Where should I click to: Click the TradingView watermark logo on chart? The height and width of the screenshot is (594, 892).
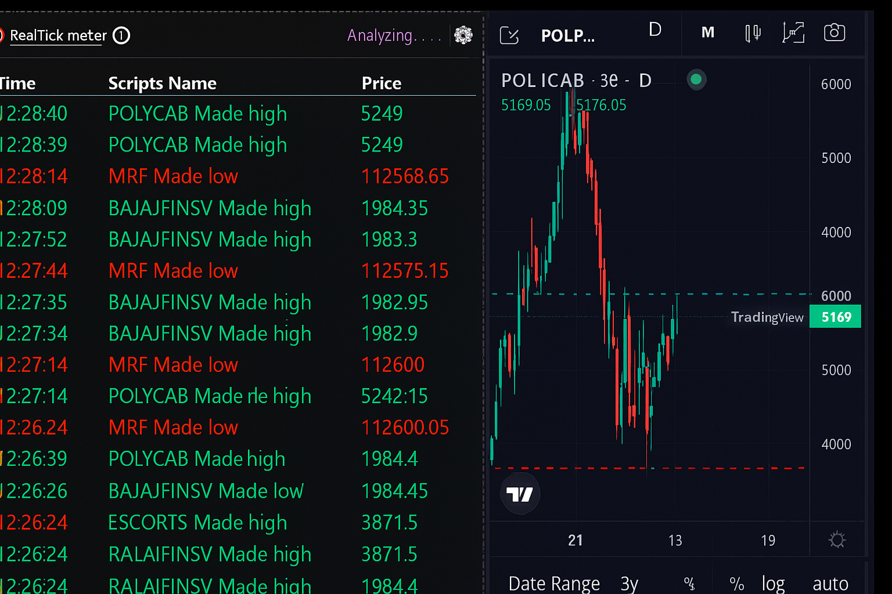(520, 494)
